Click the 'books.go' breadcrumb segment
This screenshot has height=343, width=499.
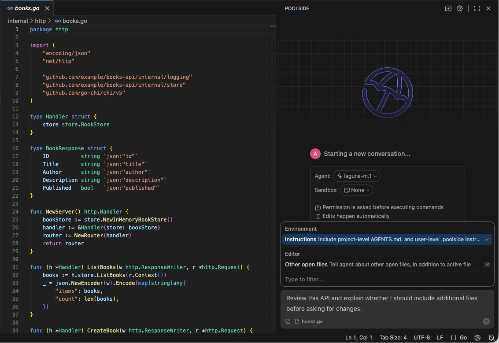coord(74,21)
